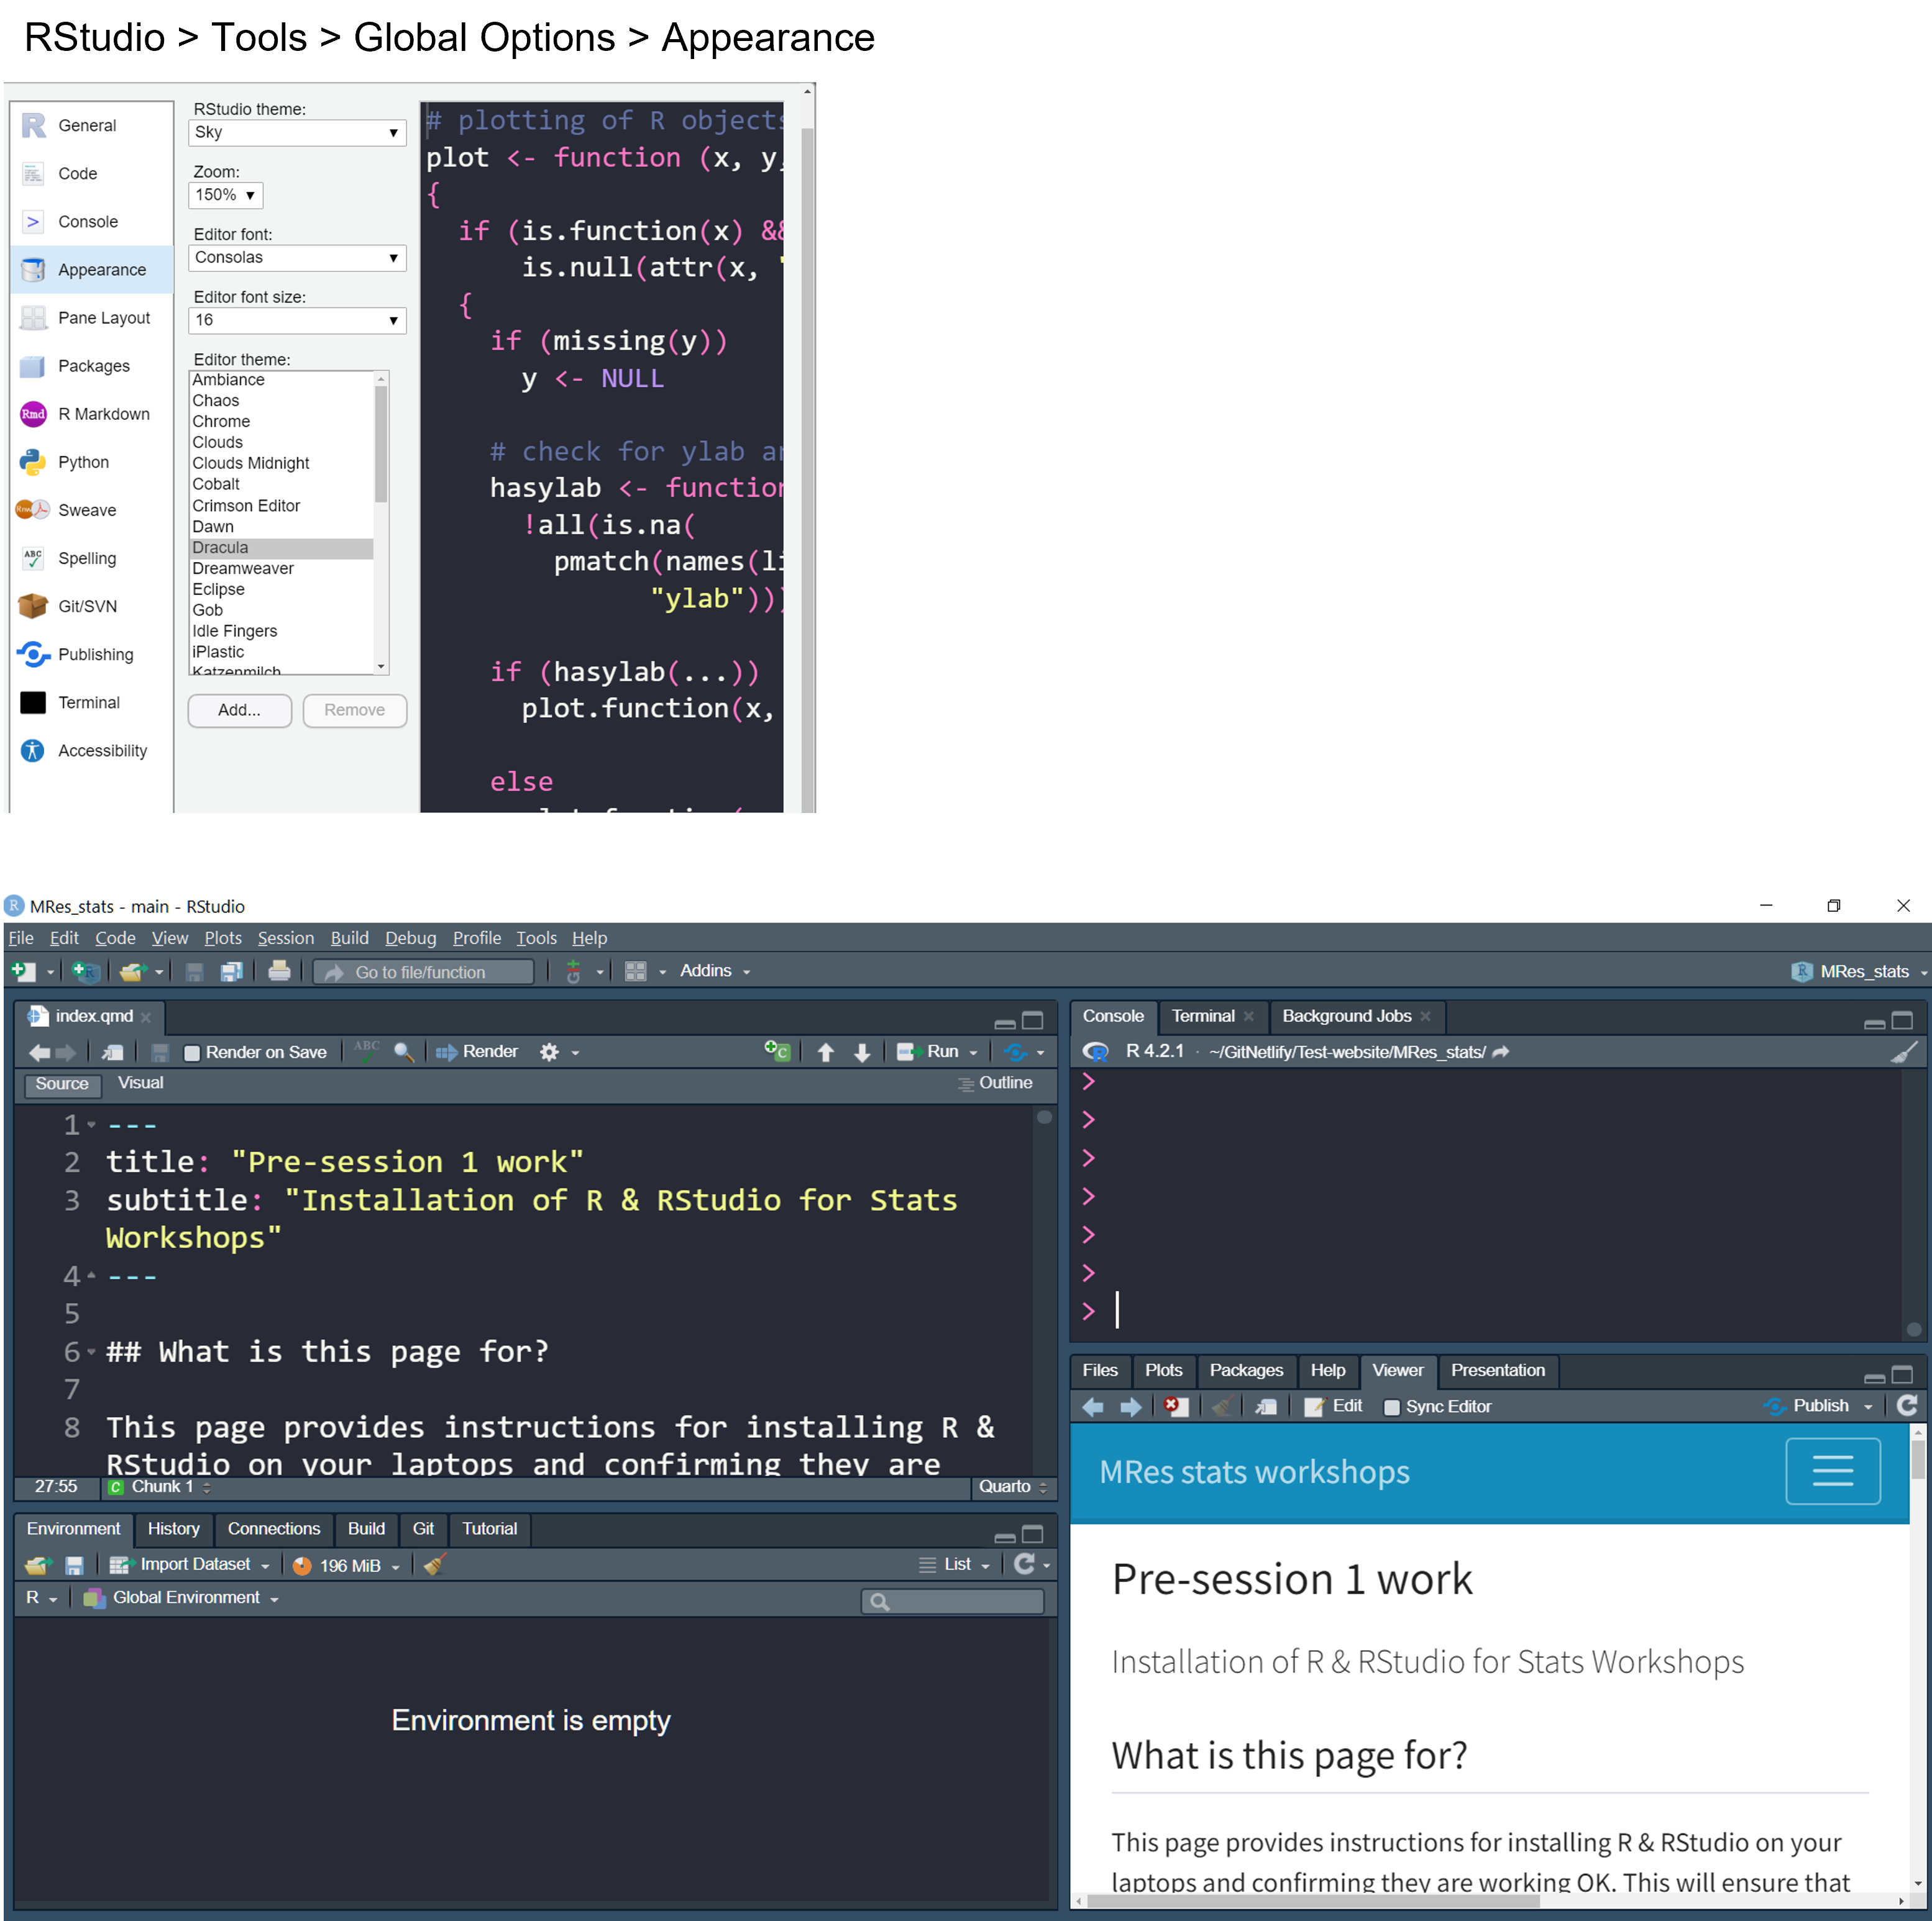Toggle Render on Save checkbox
1932x1921 pixels.
click(192, 1053)
